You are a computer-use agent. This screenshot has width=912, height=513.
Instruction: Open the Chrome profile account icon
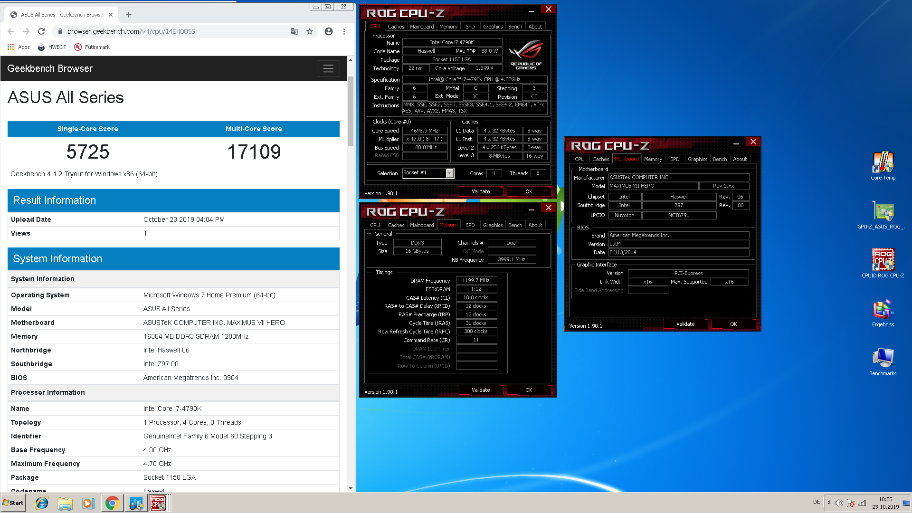pos(328,31)
